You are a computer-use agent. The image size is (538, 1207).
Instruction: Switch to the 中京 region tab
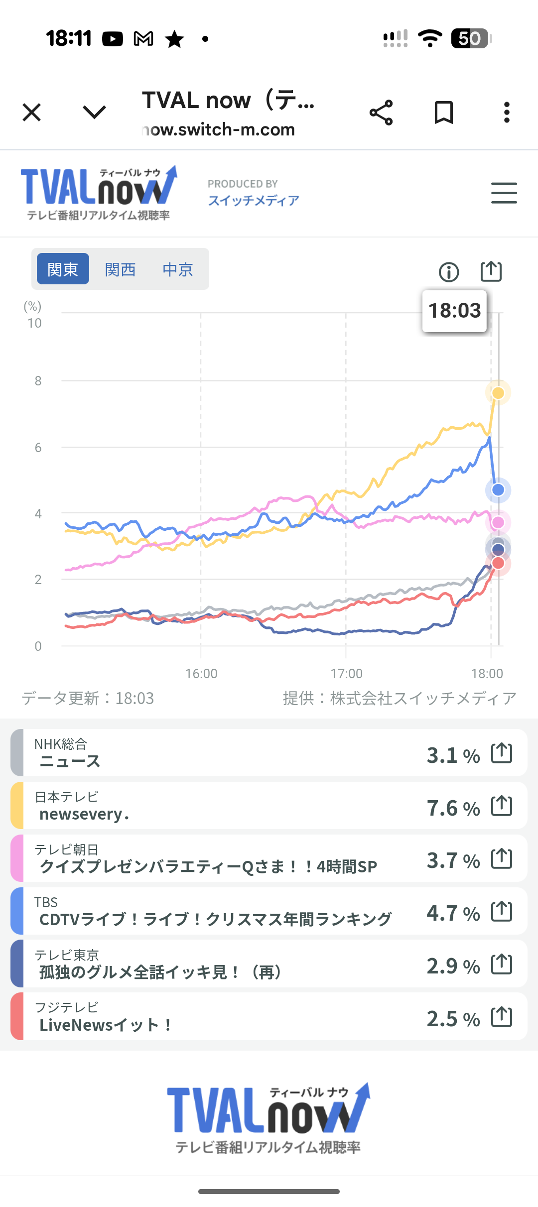point(177,269)
